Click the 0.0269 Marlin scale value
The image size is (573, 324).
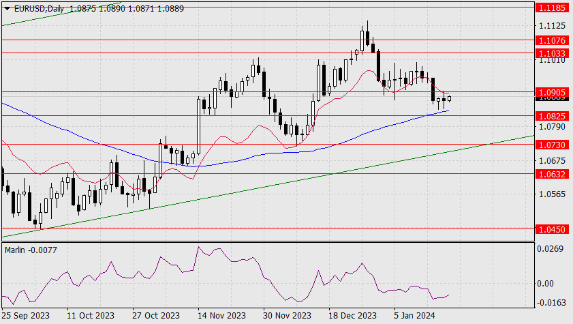[x=551, y=249]
